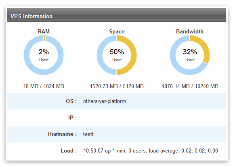Click the RAM usage donut chart

[x=44, y=55]
